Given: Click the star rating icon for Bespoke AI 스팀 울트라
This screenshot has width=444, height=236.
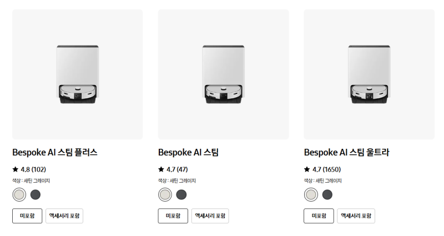Looking at the screenshot, I should click(307, 169).
